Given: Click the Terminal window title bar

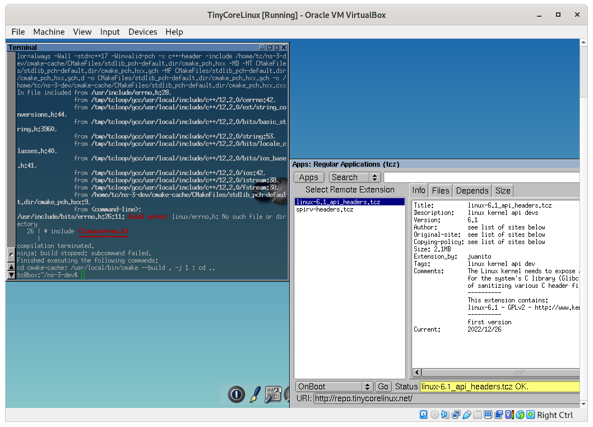Looking at the screenshot, I should coord(132,47).
